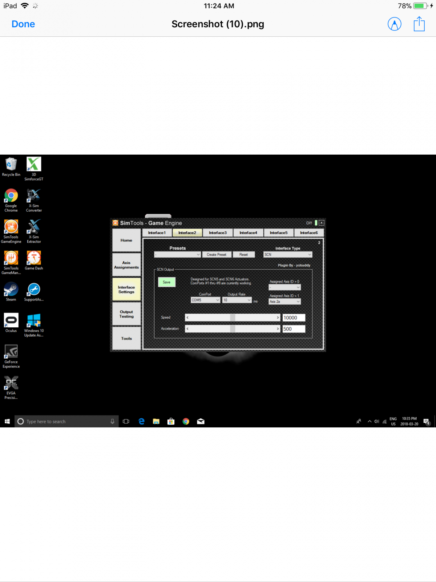Open the taskbar network status icon

[x=384, y=422]
